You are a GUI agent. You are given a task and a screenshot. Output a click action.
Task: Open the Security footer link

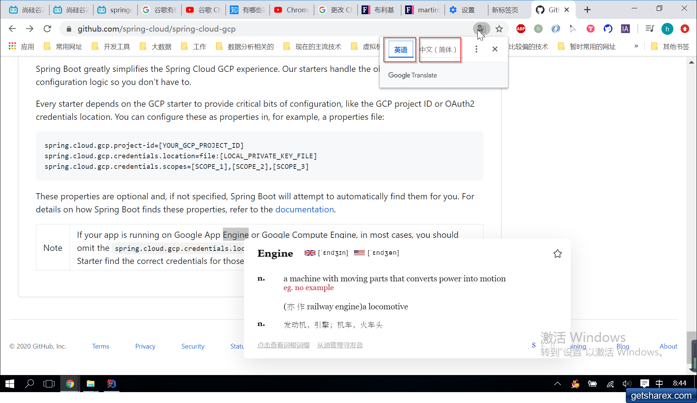pyautogui.click(x=193, y=346)
